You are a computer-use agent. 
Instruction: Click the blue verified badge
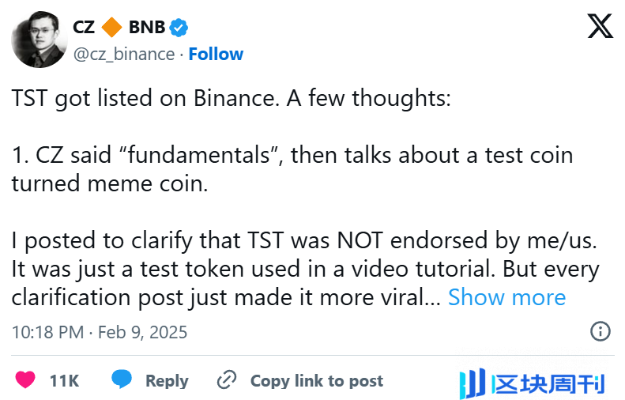[179, 27]
